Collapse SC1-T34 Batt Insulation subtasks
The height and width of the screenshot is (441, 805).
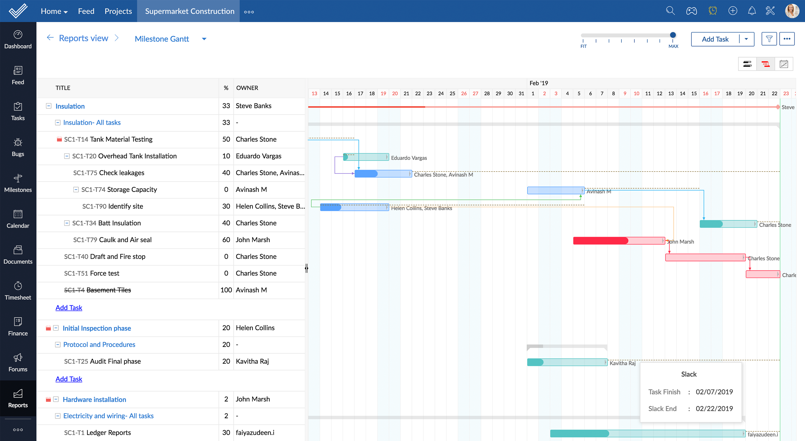66,223
